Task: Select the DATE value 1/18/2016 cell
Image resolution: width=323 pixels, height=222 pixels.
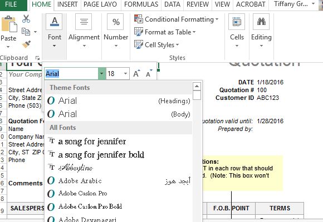Action: pyautogui.click(x=270, y=82)
